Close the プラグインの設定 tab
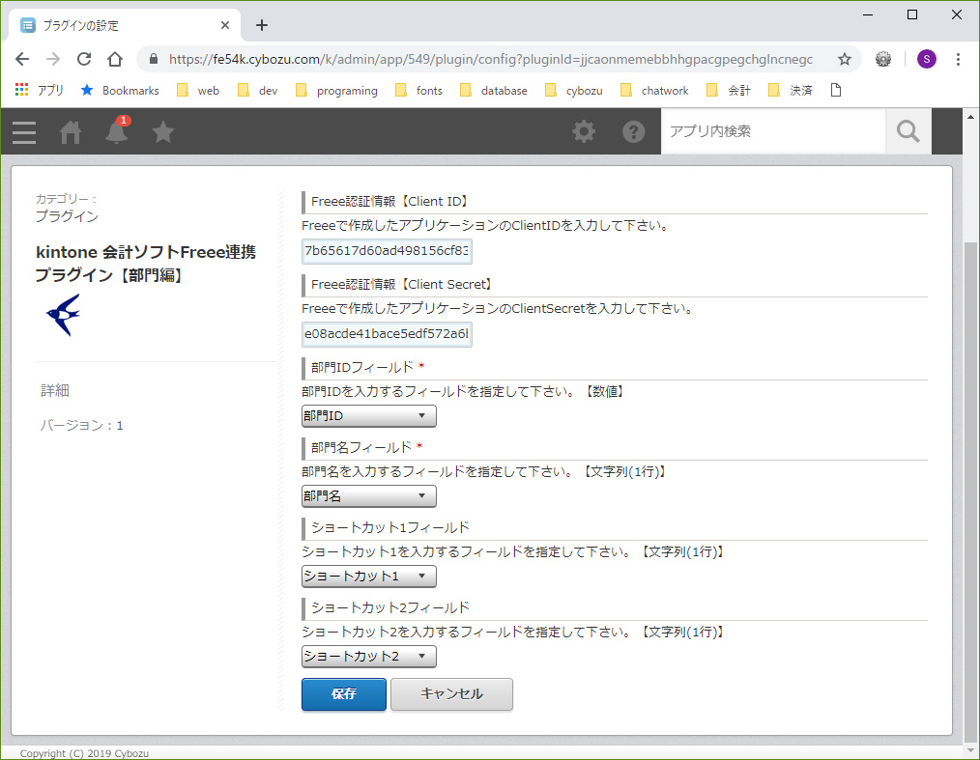The image size is (980, 760). tap(225, 25)
